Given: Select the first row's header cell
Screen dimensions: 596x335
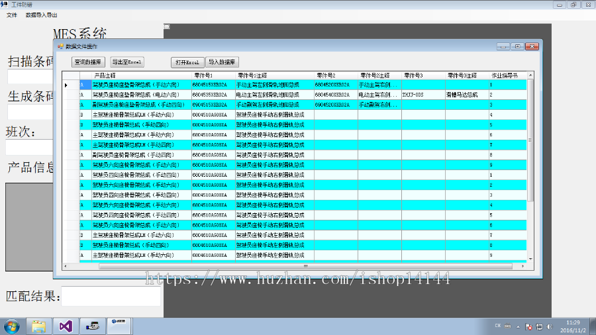Looking at the screenshot, I should click(67, 85).
